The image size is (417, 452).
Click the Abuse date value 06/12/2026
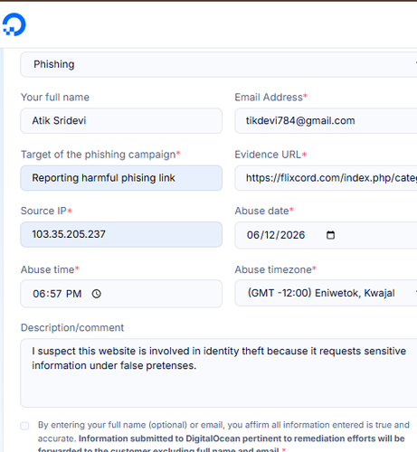tap(276, 235)
